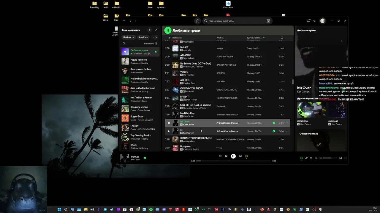Sort tracks by the Название column

point(177,38)
